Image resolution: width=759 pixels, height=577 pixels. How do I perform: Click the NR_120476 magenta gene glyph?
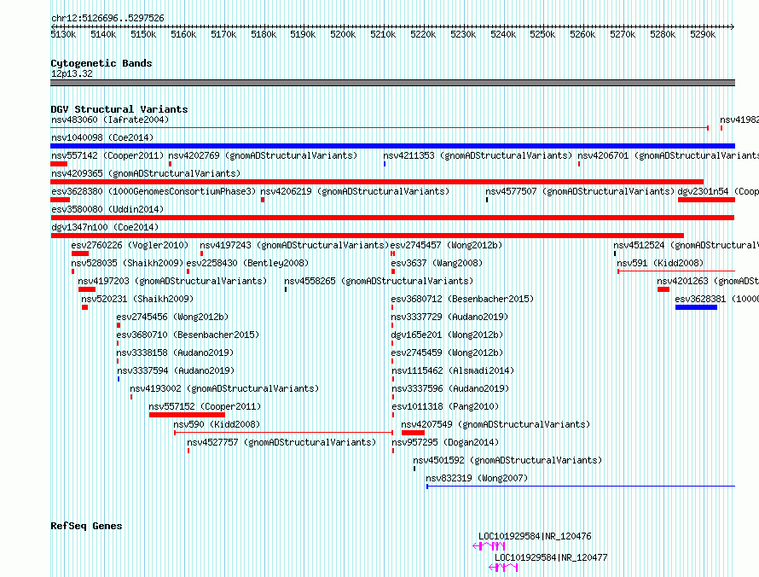[x=489, y=546]
